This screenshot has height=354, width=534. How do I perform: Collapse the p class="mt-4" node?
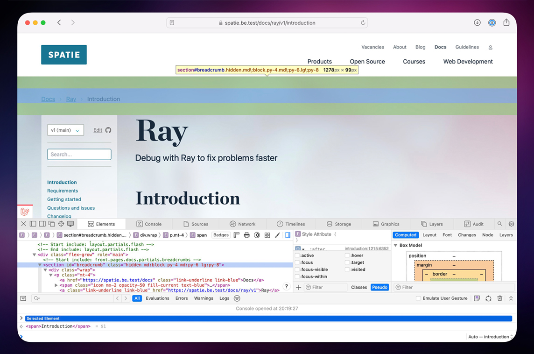(50, 275)
